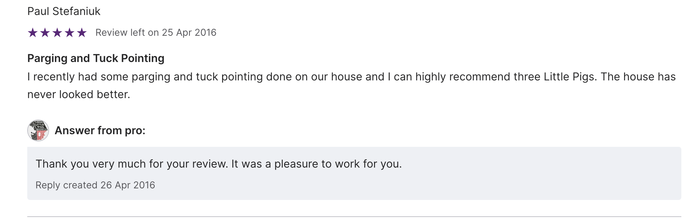Viewport: 697px width, 218px height.
Task: Click the third middle rating star
Action: pyautogui.click(x=57, y=33)
